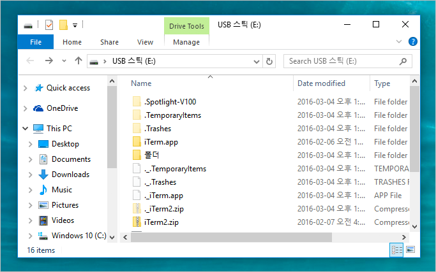The height and width of the screenshot is (272, 436).
Task: Select the iTerm.app folder icon
Action: [137, 141]
